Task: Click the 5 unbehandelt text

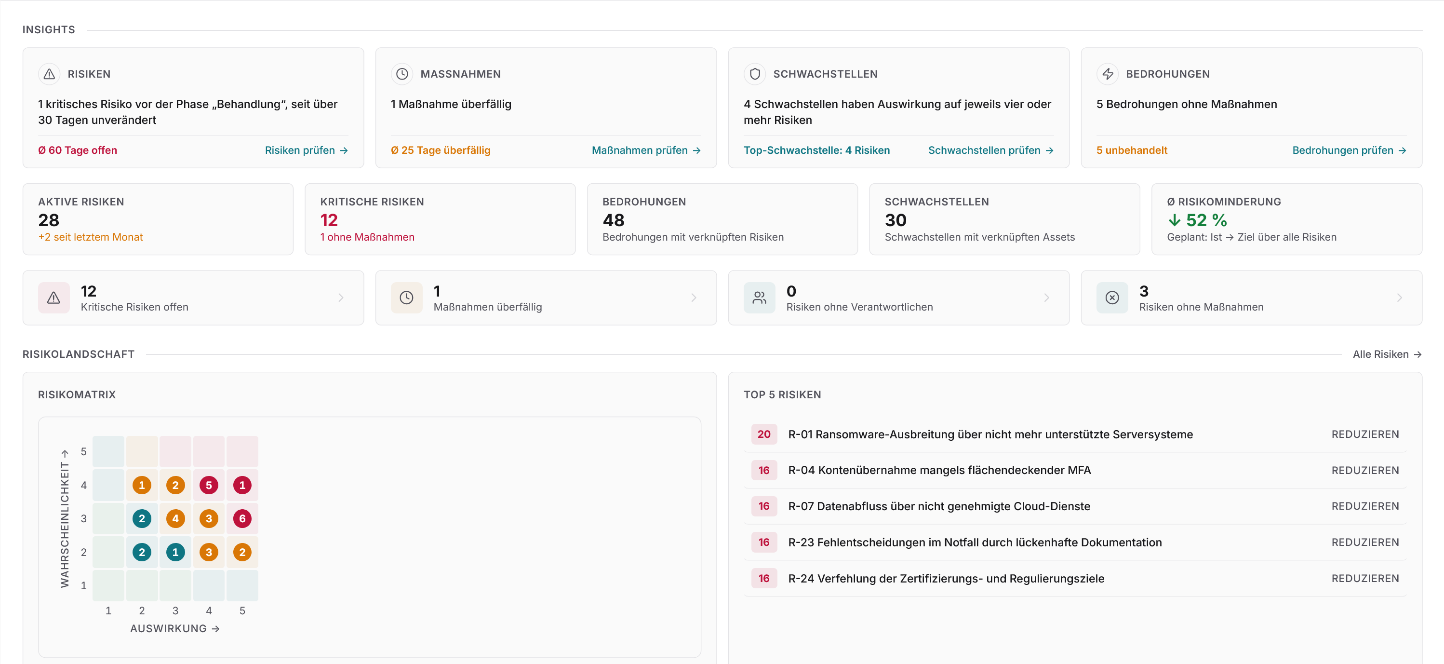Action: (x=1132, y=150)
